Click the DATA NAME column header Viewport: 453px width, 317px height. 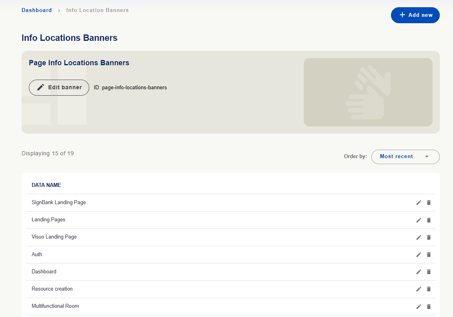pyautogui.click(x=46, y=185)
